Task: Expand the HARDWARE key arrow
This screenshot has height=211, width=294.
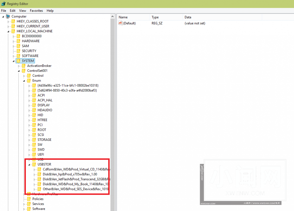Action: tap(13, 41)
